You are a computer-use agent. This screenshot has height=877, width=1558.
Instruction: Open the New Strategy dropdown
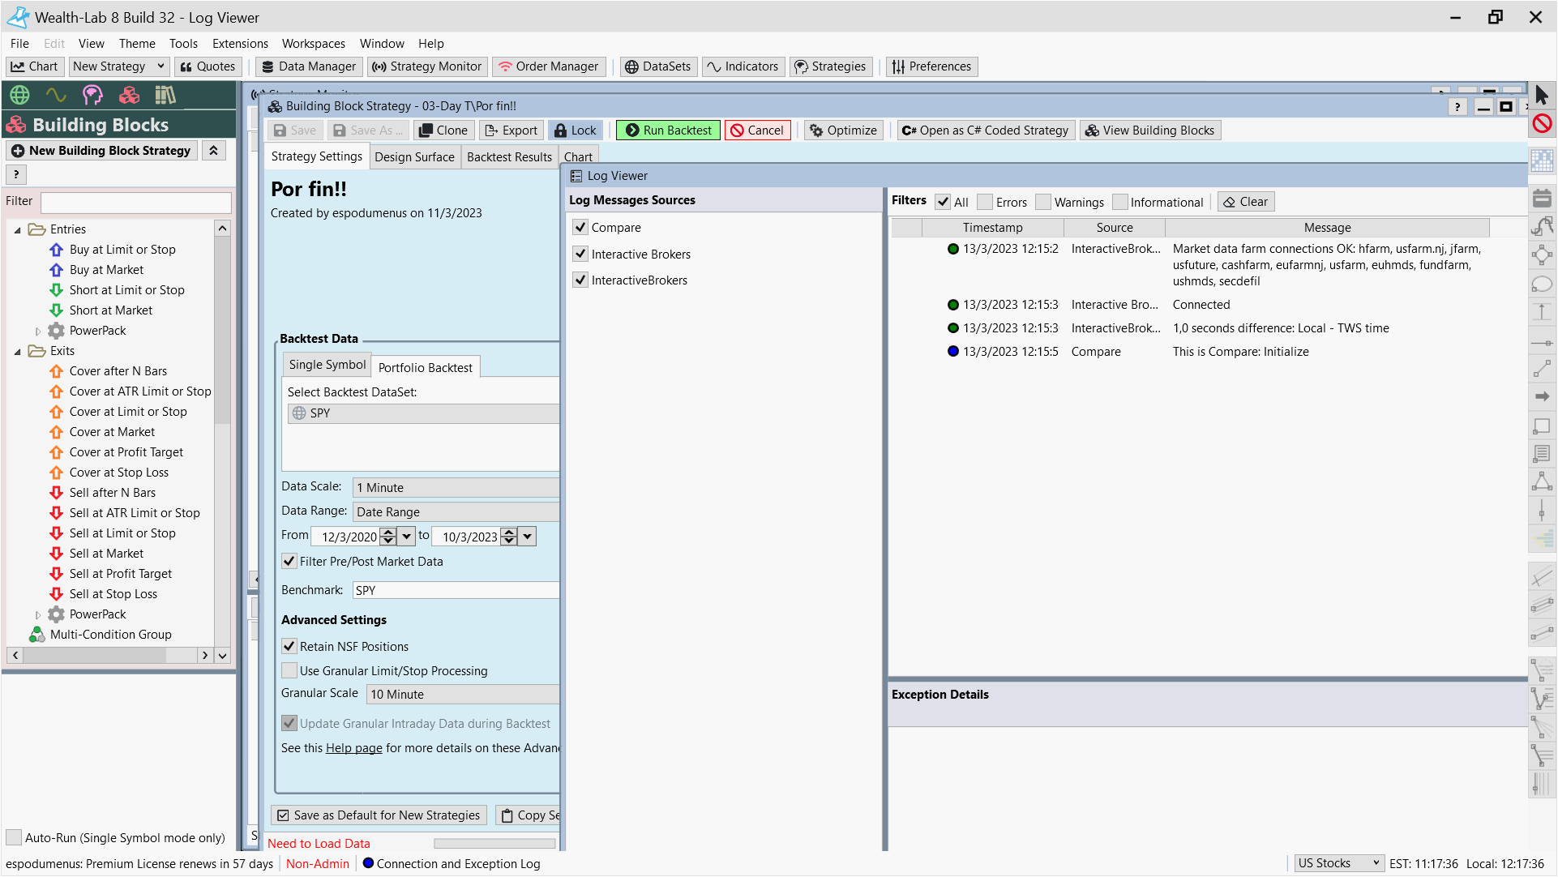[x=161, y=66]
